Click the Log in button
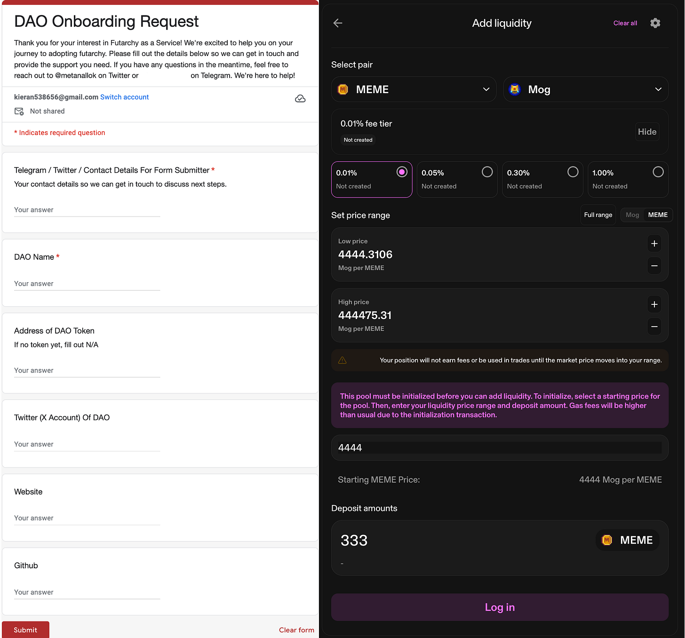The height and width of the screenshot is (638, 685). [x=500, y=607]
